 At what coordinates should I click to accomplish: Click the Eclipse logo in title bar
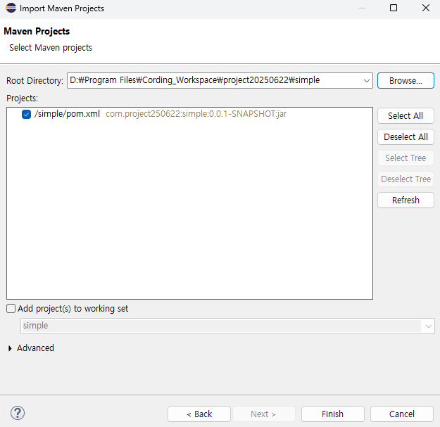coord(11,8)
